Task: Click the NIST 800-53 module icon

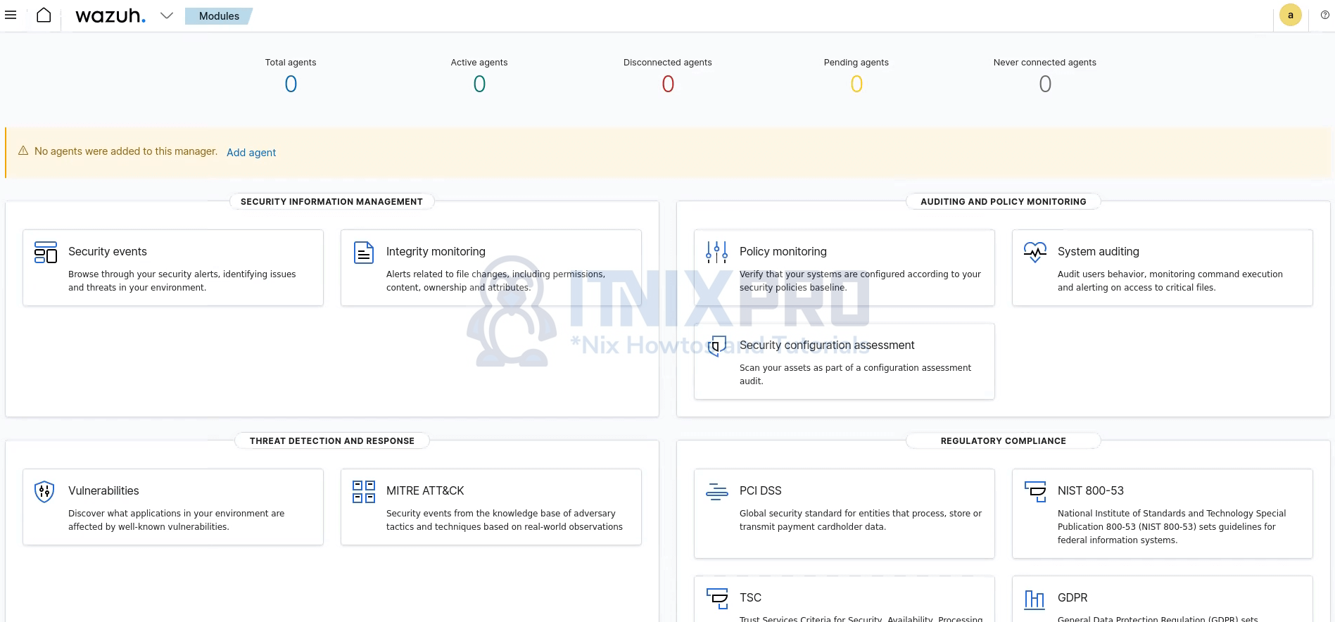Action: click(x=1035, y=491)
